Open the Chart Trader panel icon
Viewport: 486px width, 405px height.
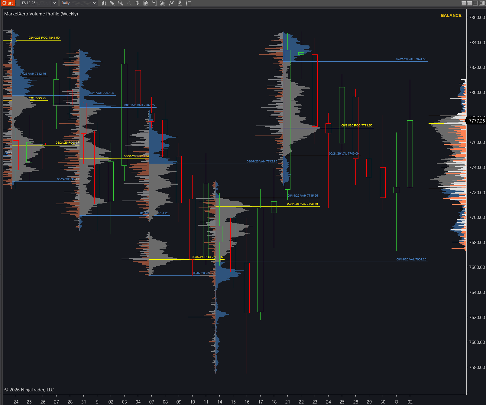tap(154, 3)
